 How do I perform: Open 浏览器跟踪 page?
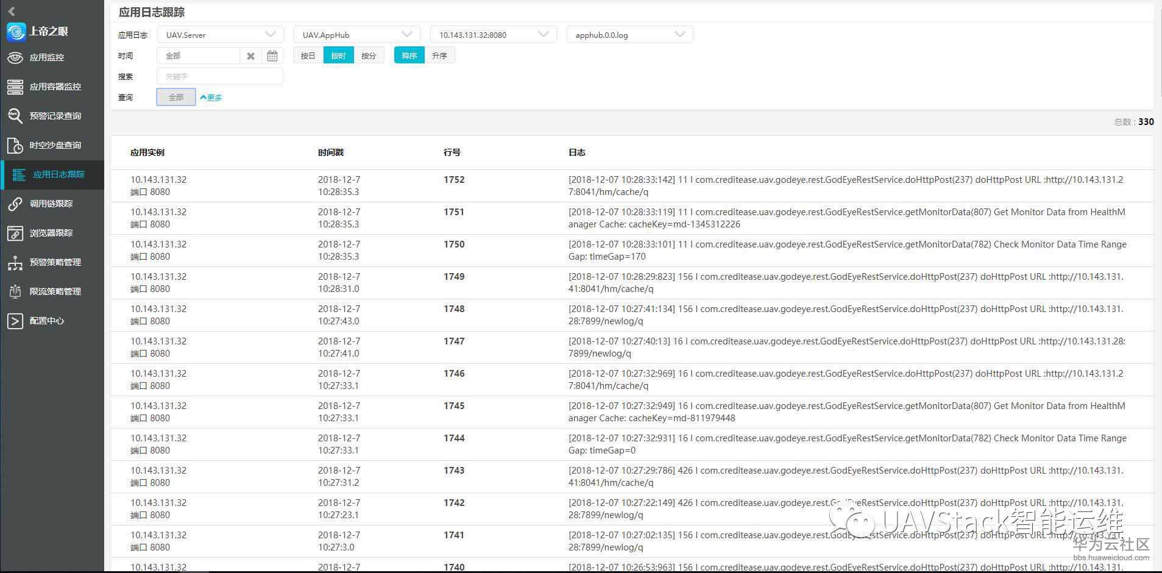click(51, 233)
